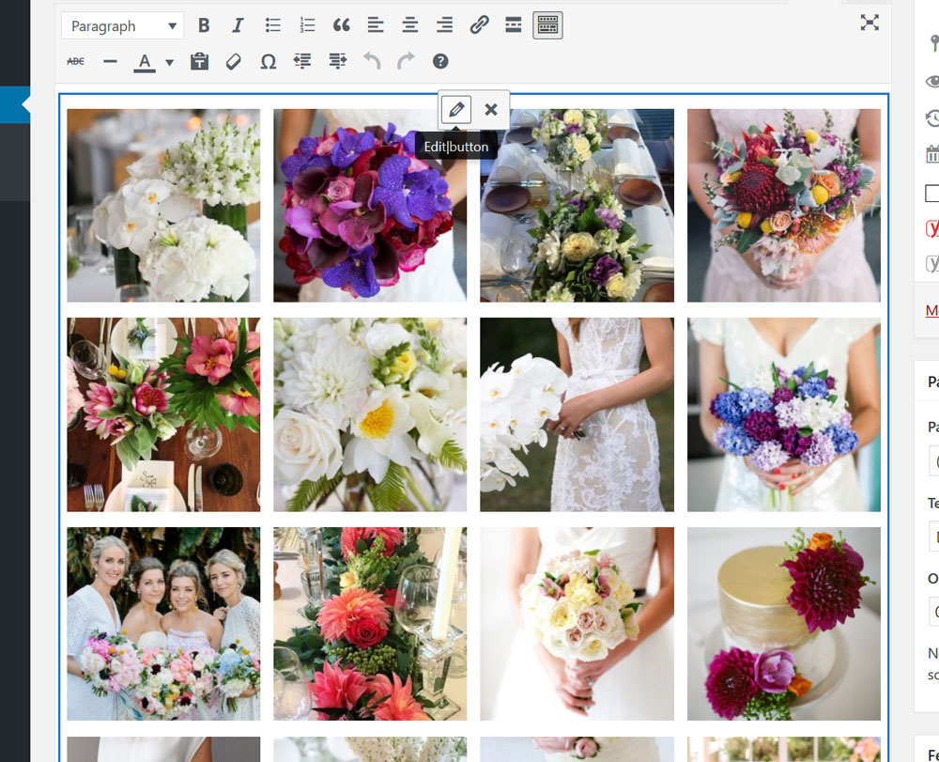This screenshot has height=762, width=939.
Task: Insert a bulleted list
Action: coord(272,25)
